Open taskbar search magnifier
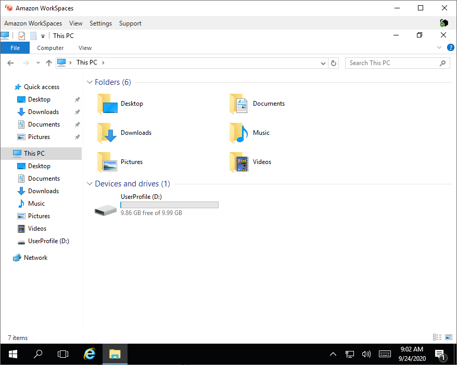Image resolution: width=457 pixels, height=365 pixels. tap(38, 354)
